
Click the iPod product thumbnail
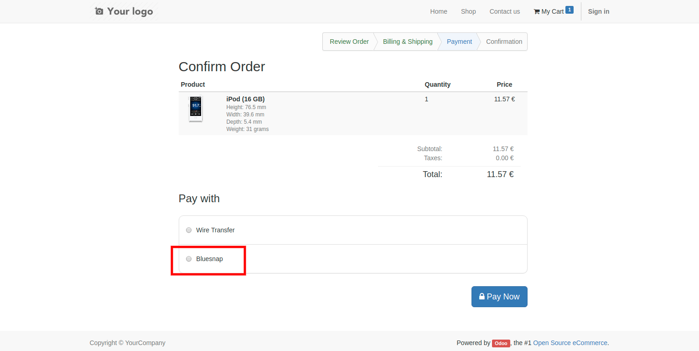(x=196, y=109)
